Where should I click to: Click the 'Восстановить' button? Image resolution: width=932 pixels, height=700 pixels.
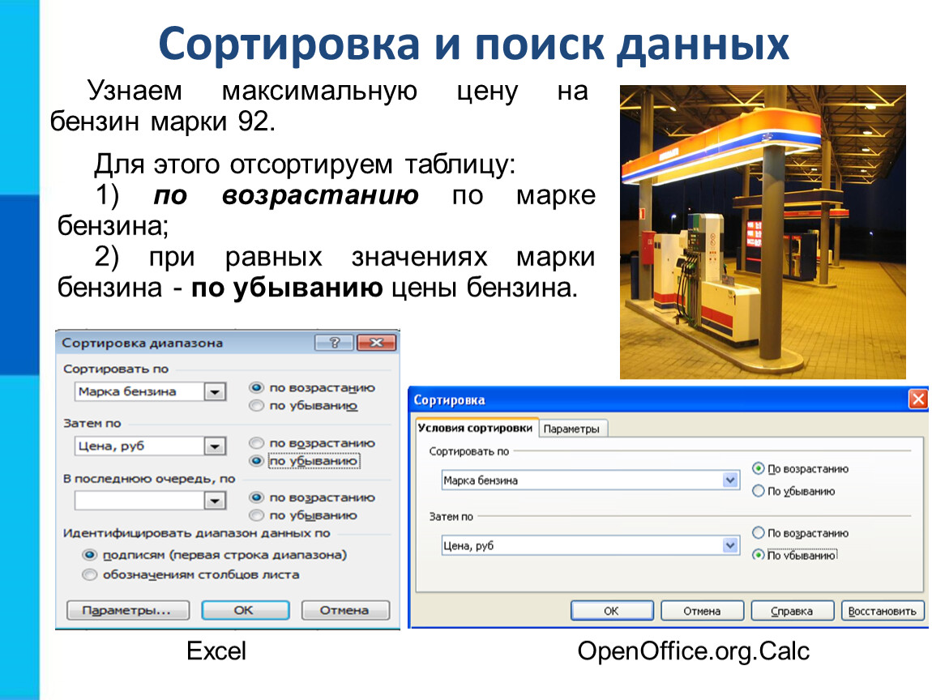(x=883, y=611)
